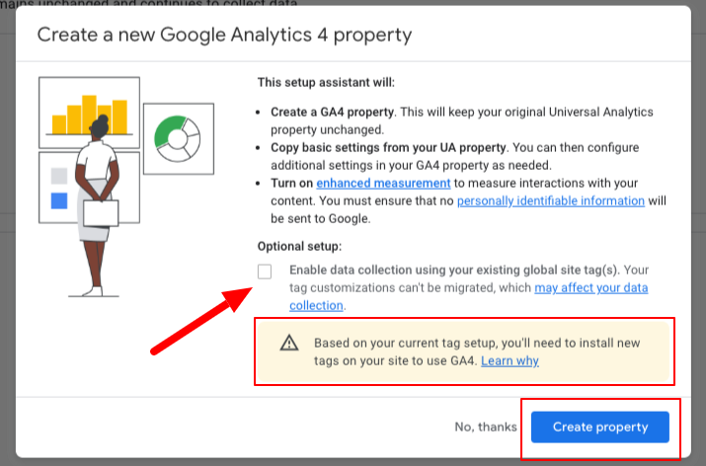Click the woman holding laptop illustration
The image size is (706, 466).
coord(98,205)
